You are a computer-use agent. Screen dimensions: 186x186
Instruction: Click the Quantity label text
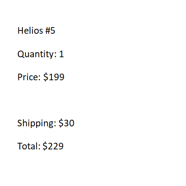coord(37,54)
